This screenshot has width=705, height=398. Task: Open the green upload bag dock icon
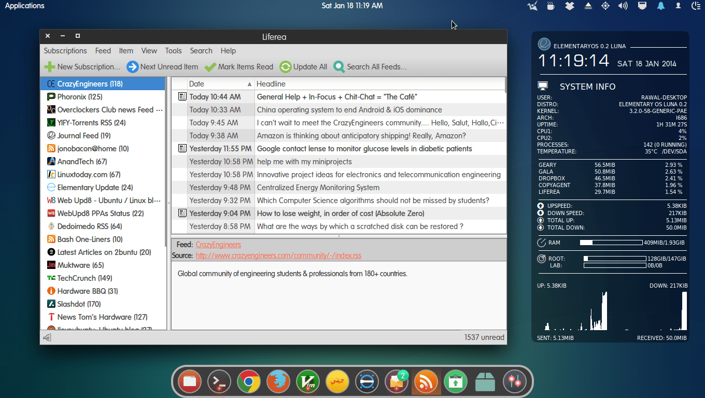456,382
